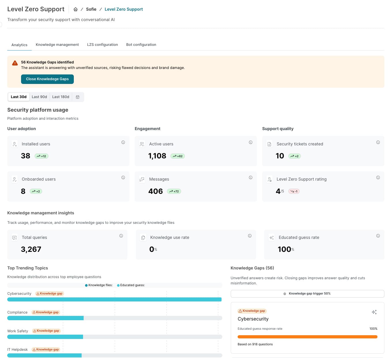
Task: Click the Installed users person icon
Action: pos(15,144)
